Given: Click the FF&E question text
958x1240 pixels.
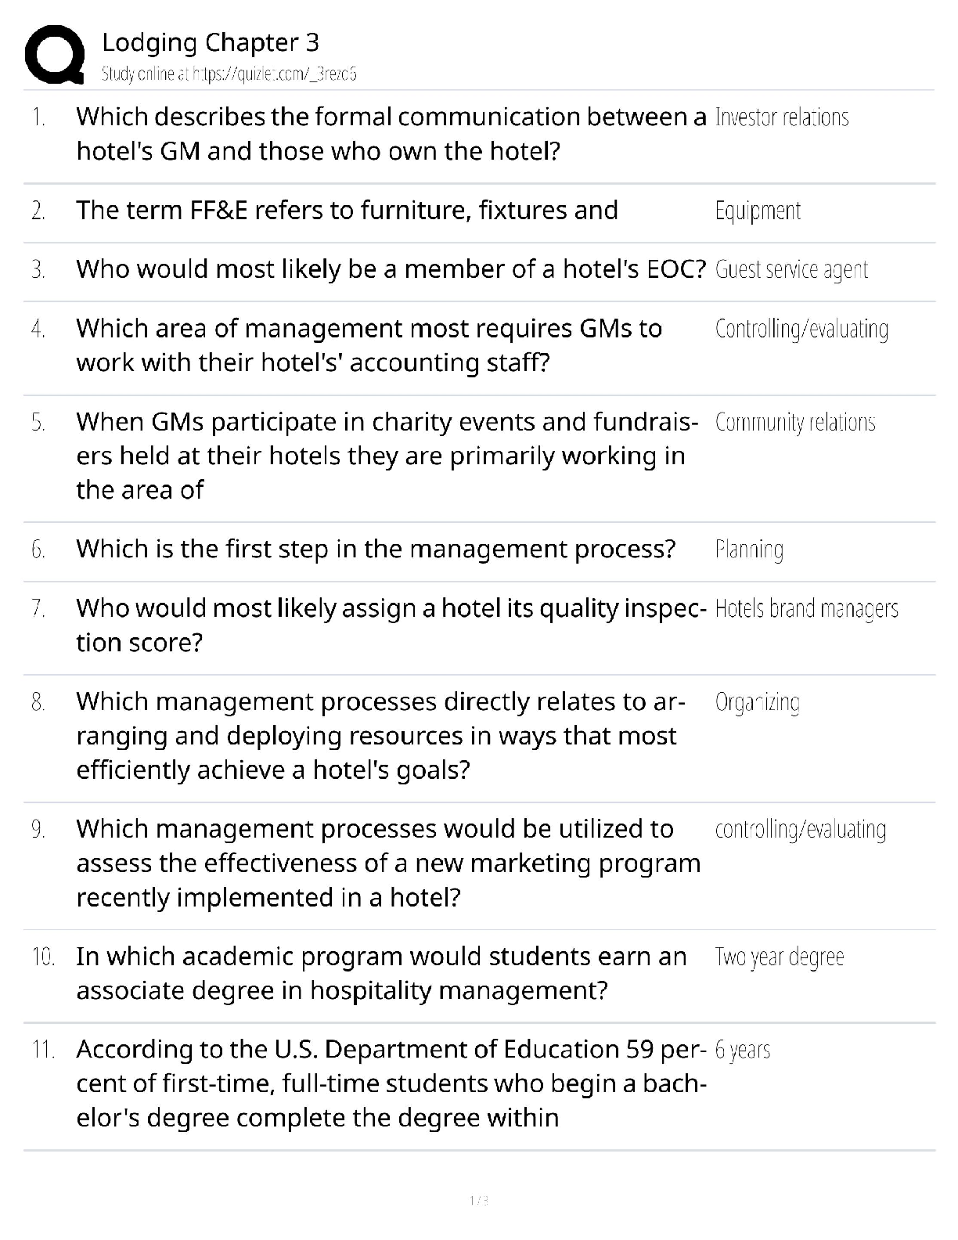Looking at the screenshot, I should (347, 211).
